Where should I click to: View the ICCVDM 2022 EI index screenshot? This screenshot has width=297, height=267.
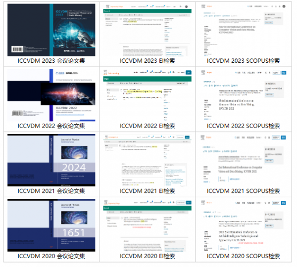coord(148,95)
